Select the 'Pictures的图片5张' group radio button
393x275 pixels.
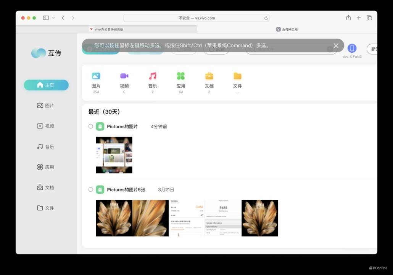90,189
